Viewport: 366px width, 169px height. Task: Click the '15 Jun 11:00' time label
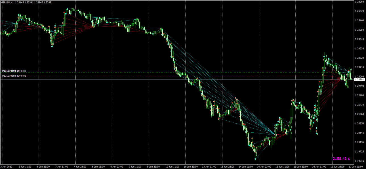(282, 167)
